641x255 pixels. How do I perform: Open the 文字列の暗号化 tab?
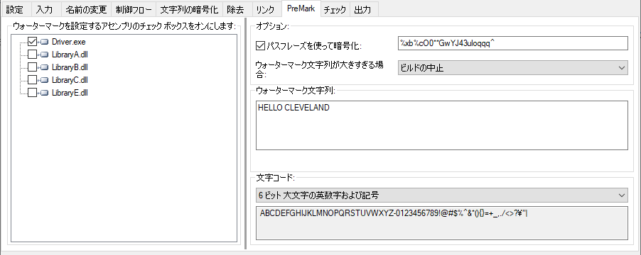pos(189,10)
